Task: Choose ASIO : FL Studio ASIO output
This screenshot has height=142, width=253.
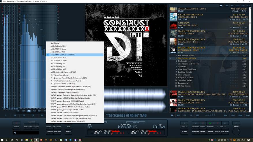Action: coord(75,46)
